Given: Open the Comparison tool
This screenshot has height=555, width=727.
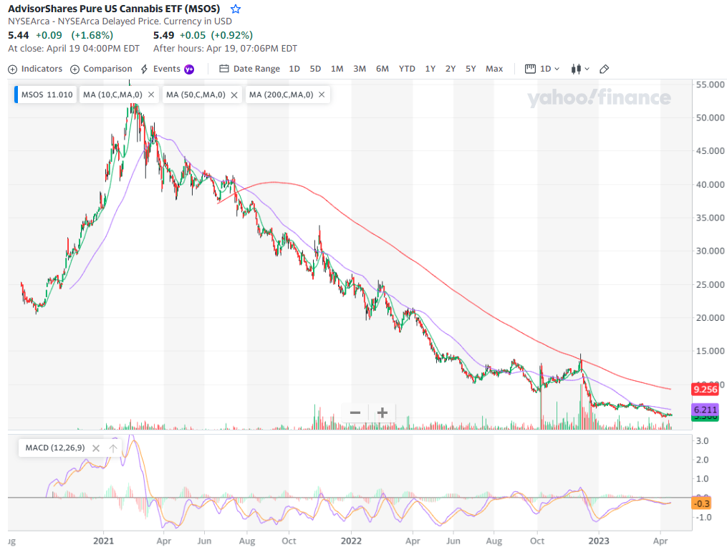Looking at the screenshot, I should point(101,69).
